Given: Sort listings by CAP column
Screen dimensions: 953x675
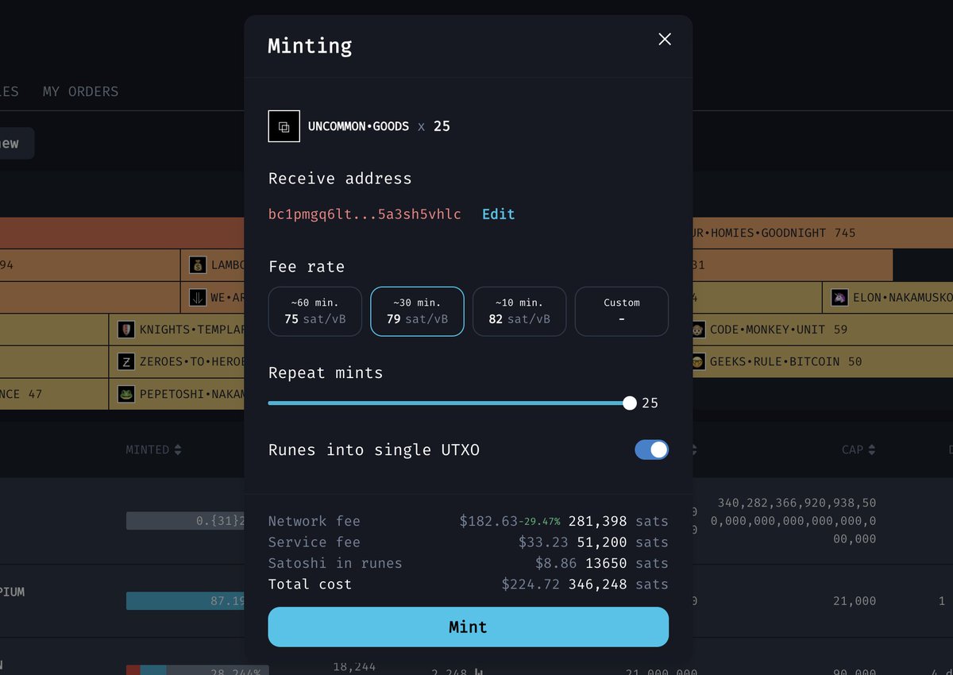Looking at the screenshot, I should pos(858,449).
